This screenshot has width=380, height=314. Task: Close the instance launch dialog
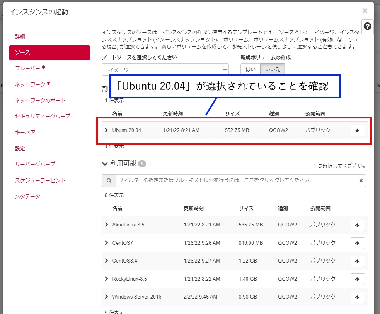click(x=365, y=11)
